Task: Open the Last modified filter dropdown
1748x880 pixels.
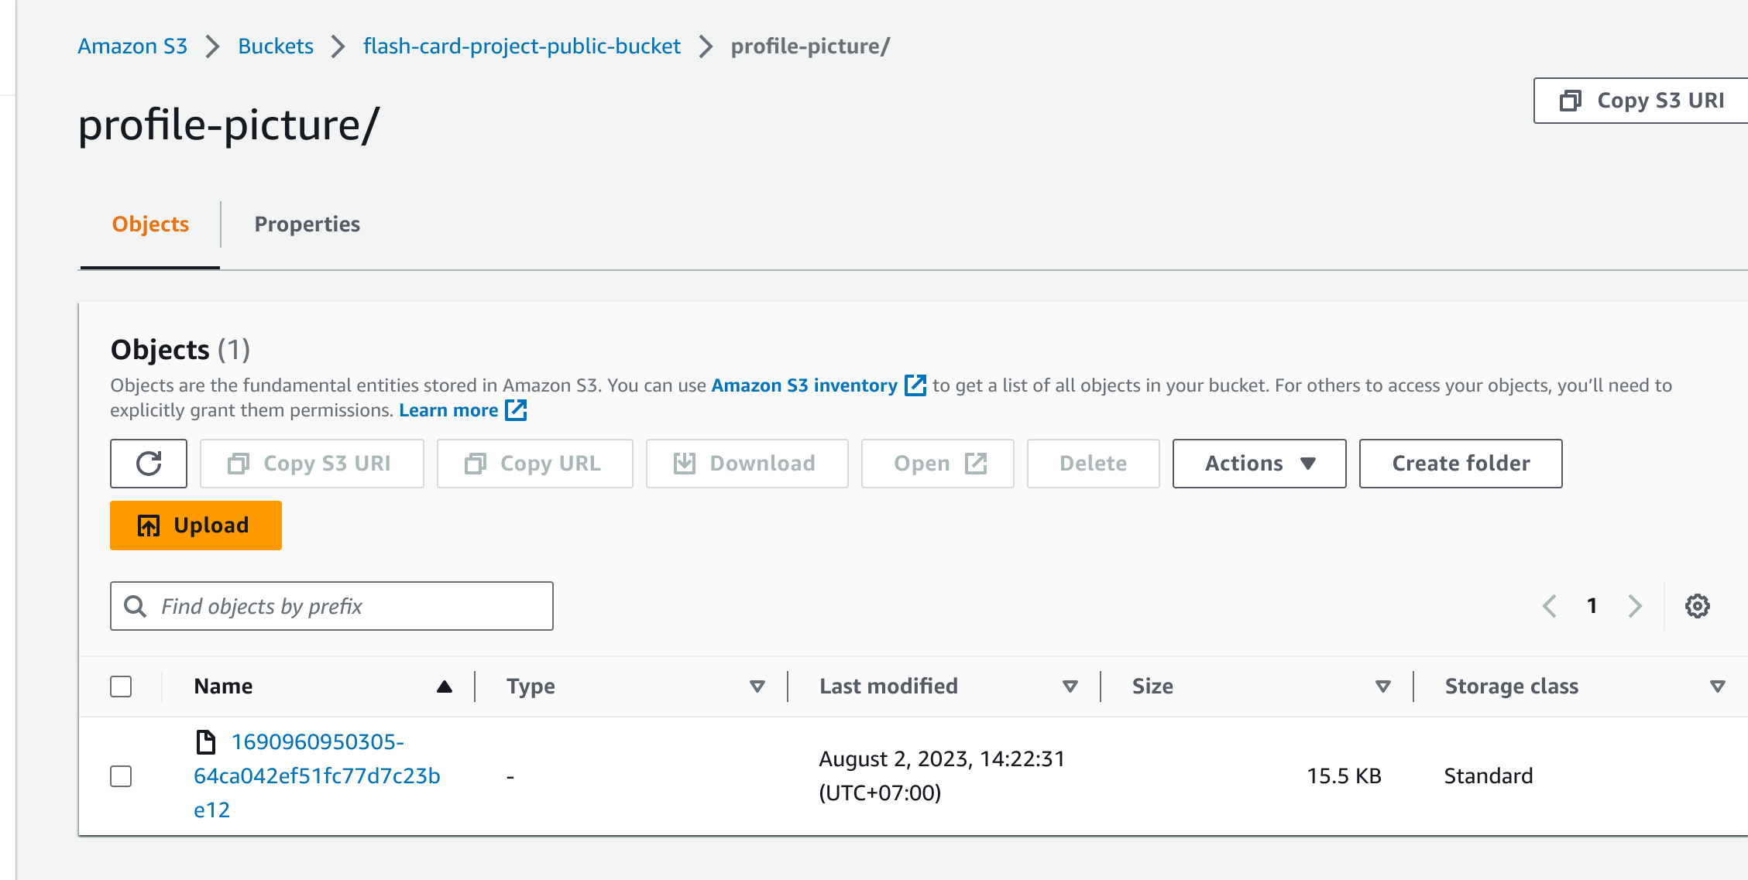Action: (1071, 686)
